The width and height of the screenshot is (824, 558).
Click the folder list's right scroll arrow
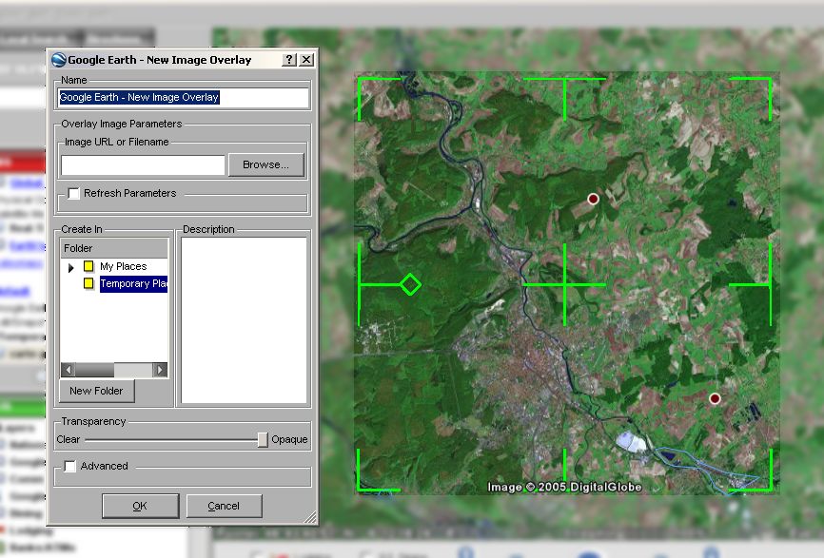click(160, 370)
